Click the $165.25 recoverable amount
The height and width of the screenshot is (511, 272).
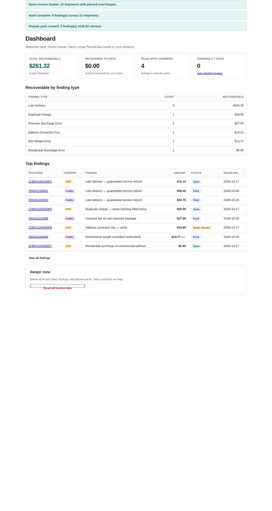click(x=238, y=106)
